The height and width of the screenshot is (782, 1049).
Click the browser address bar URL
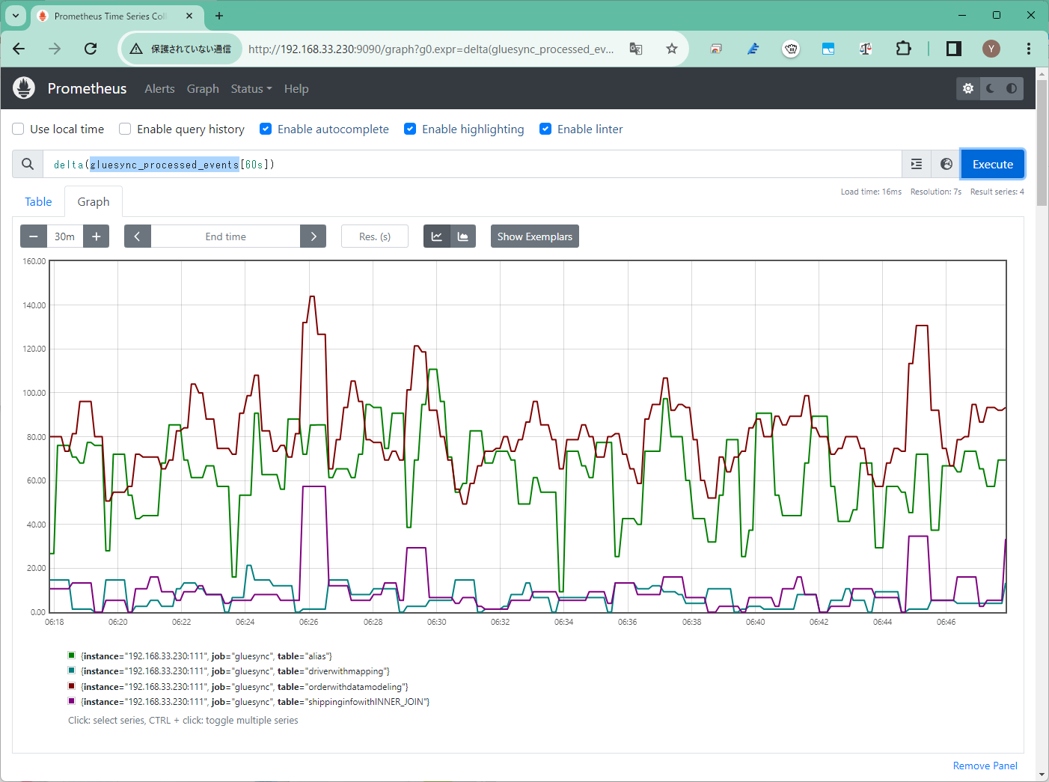431,49
